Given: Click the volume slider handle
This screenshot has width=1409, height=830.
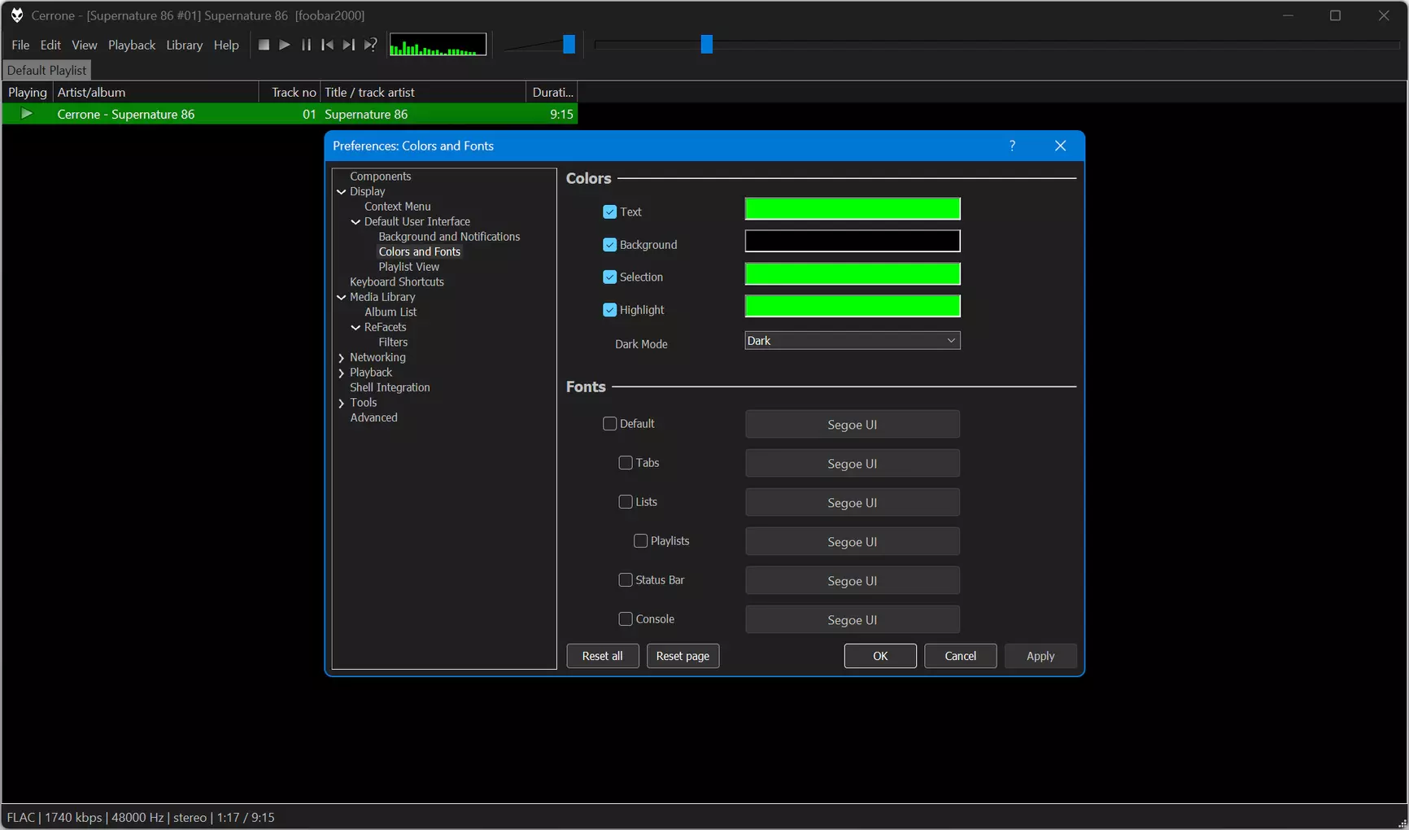Looking at the screenshot, I should click(569, 44).
